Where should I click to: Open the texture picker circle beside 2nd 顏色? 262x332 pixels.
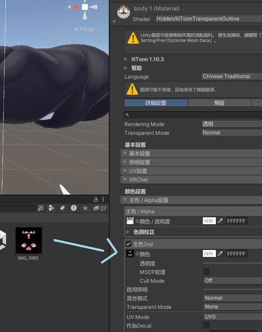[137, 253]
